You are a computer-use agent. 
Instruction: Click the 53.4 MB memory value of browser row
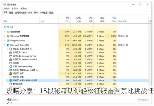77,63
